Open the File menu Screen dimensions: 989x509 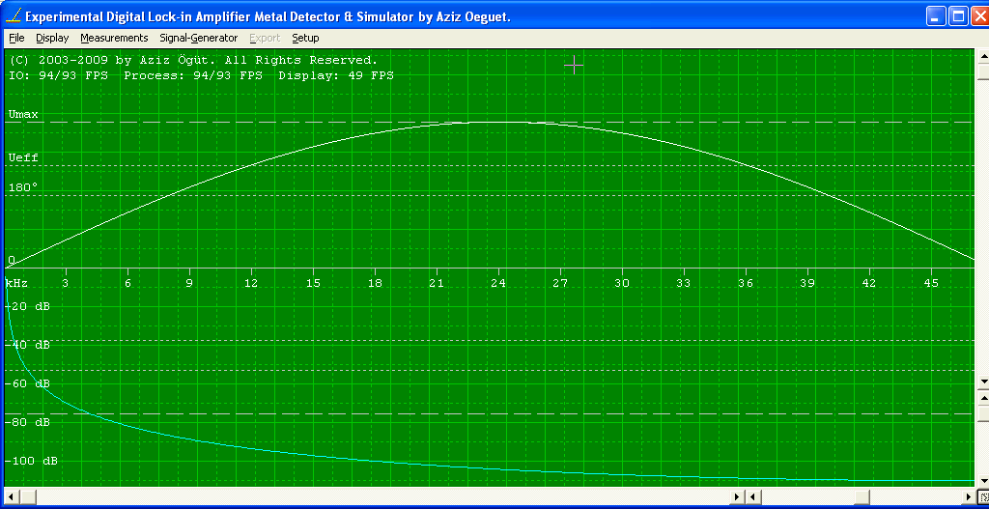[x=17, y=38]
